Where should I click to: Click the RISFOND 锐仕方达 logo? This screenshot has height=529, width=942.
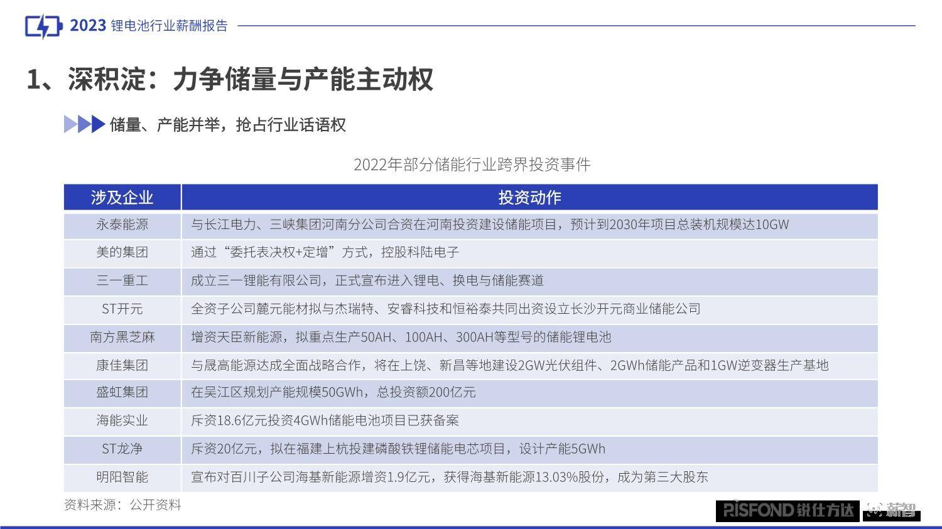click(788, 510)
